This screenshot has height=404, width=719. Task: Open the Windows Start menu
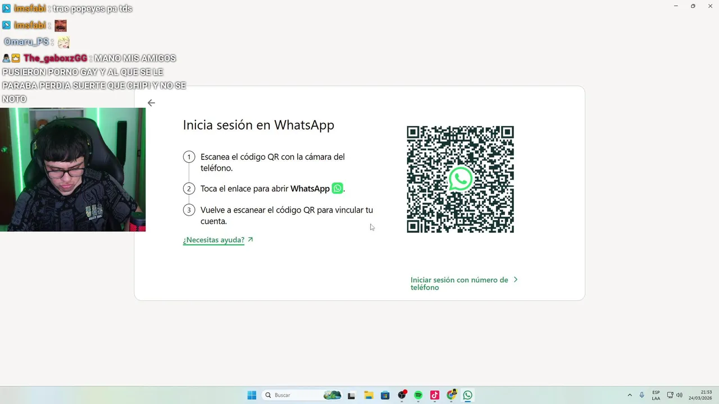click(x=252, y=395)
